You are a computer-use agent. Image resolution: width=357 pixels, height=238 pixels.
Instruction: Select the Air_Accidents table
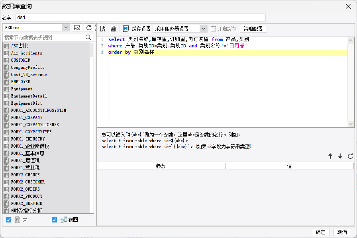26,53
